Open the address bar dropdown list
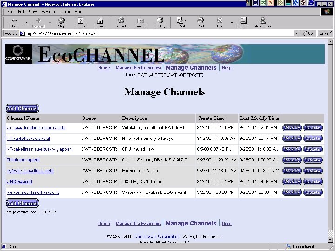335x251 pixels. tap(296, 33)
